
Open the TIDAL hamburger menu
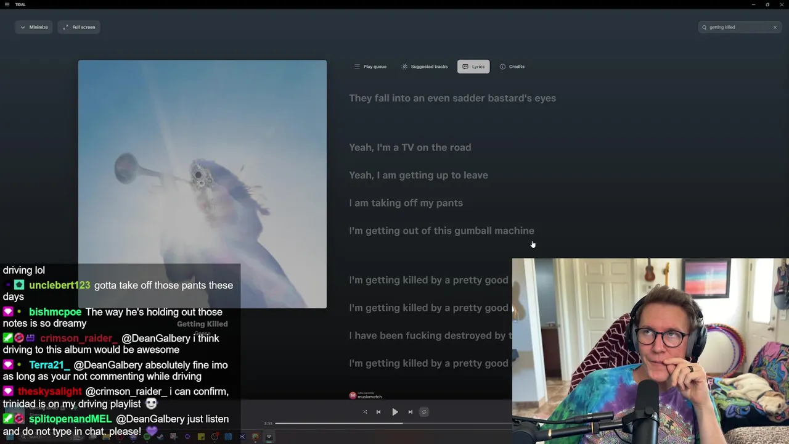tap(7, 4)
